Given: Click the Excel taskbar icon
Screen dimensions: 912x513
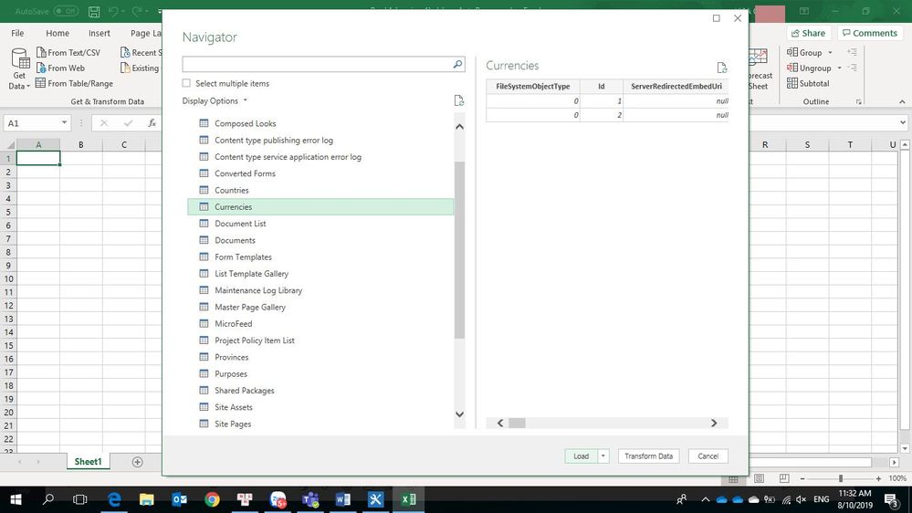Looking at the screenshot, I should pos(408,499).
